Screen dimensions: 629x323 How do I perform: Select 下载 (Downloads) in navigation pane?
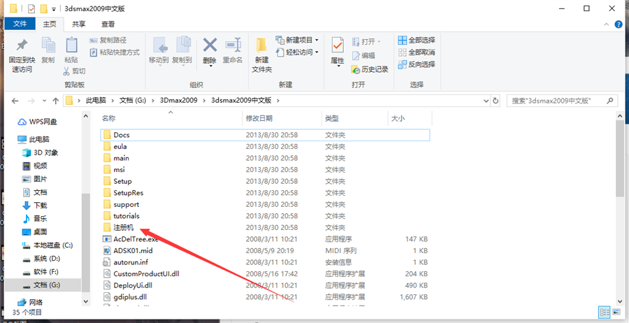point(35,206)
